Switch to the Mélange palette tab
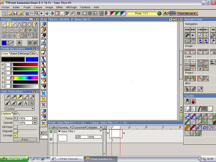The image size is (216, 162). click(x=25, y=54)
